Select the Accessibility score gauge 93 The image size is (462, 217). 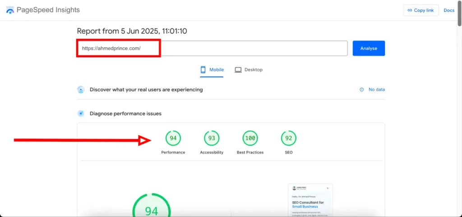tap(212, 138)
